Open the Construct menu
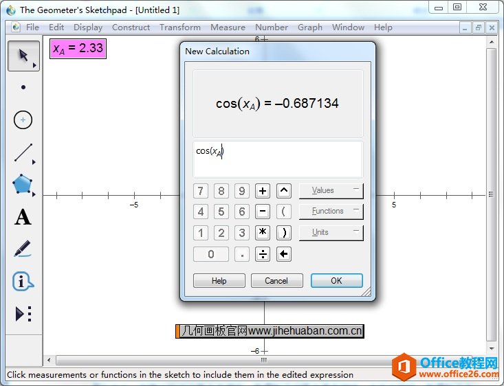 (x=131, y=27)
